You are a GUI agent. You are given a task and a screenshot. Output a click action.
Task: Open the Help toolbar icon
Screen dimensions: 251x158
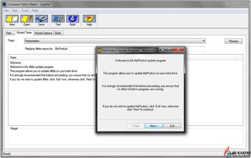(x=89, y=21)
